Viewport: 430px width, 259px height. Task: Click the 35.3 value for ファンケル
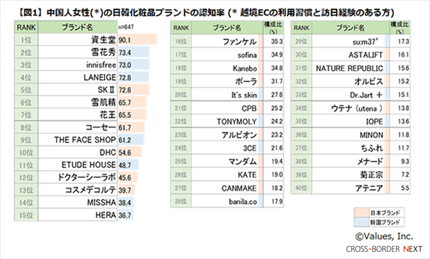pyautogui.click(x=277, y=42)
